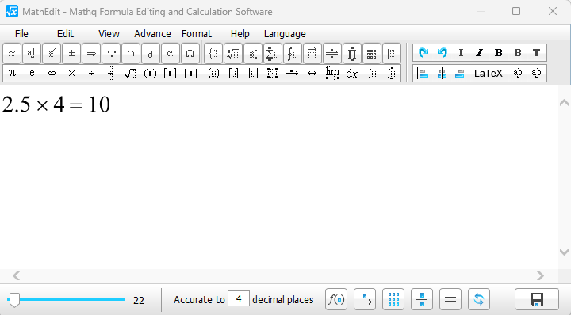Viewport: 571px width, 315px height.
Task: Open the lowercase Greek alpha palette
Action: (170, 54)
